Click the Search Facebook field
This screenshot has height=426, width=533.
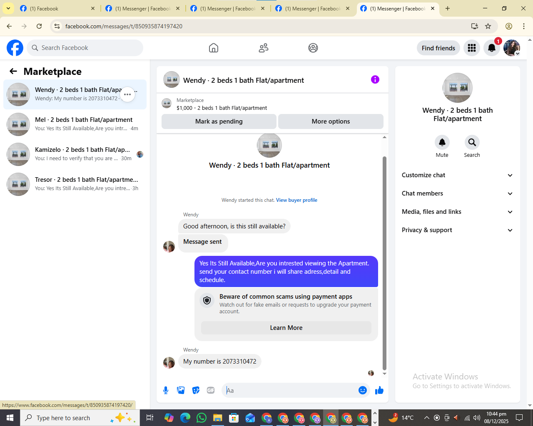pos(85,48)
